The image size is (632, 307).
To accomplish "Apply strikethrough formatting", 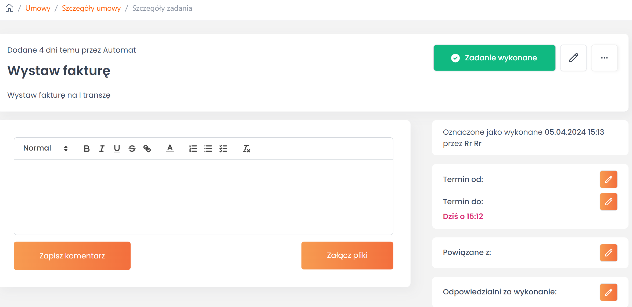I will 132,148.
